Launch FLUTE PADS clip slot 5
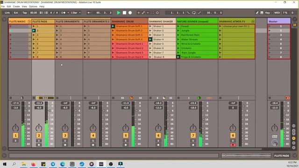299x168 pixels. point(34,44)
